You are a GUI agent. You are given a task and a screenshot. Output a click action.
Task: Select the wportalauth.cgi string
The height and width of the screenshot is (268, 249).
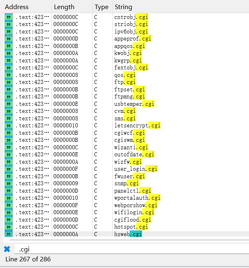click(x=137, y=198)
